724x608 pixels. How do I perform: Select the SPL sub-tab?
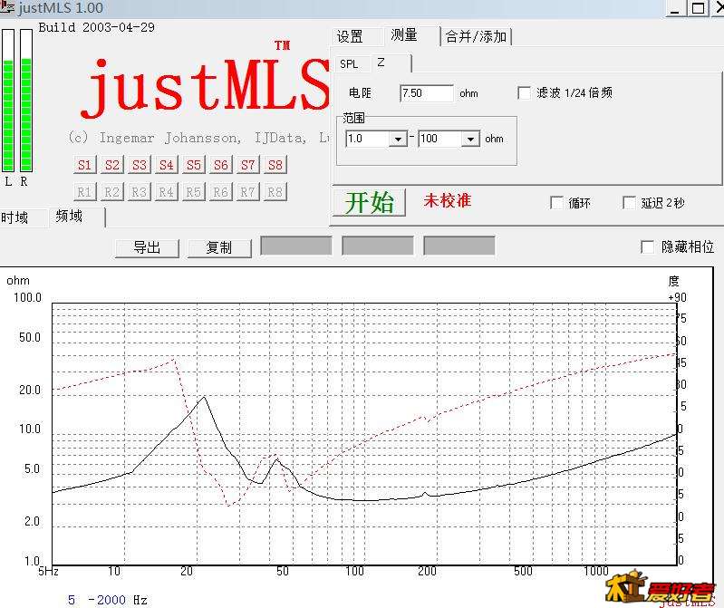(x=349, y=64)
